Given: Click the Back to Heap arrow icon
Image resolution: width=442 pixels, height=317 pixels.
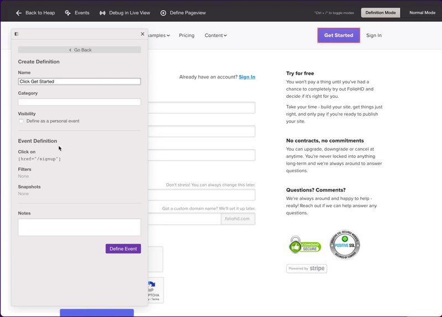Looking at the screenshot, I should [19, 13].
